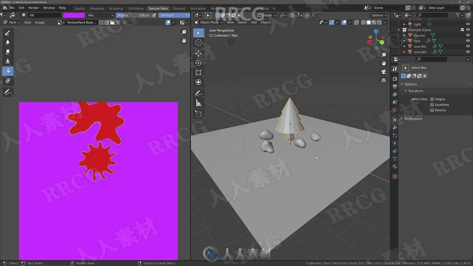Enable Affect Only Origins checkbox
Viewport: 473px width, 266px height.
coord(432,99)
